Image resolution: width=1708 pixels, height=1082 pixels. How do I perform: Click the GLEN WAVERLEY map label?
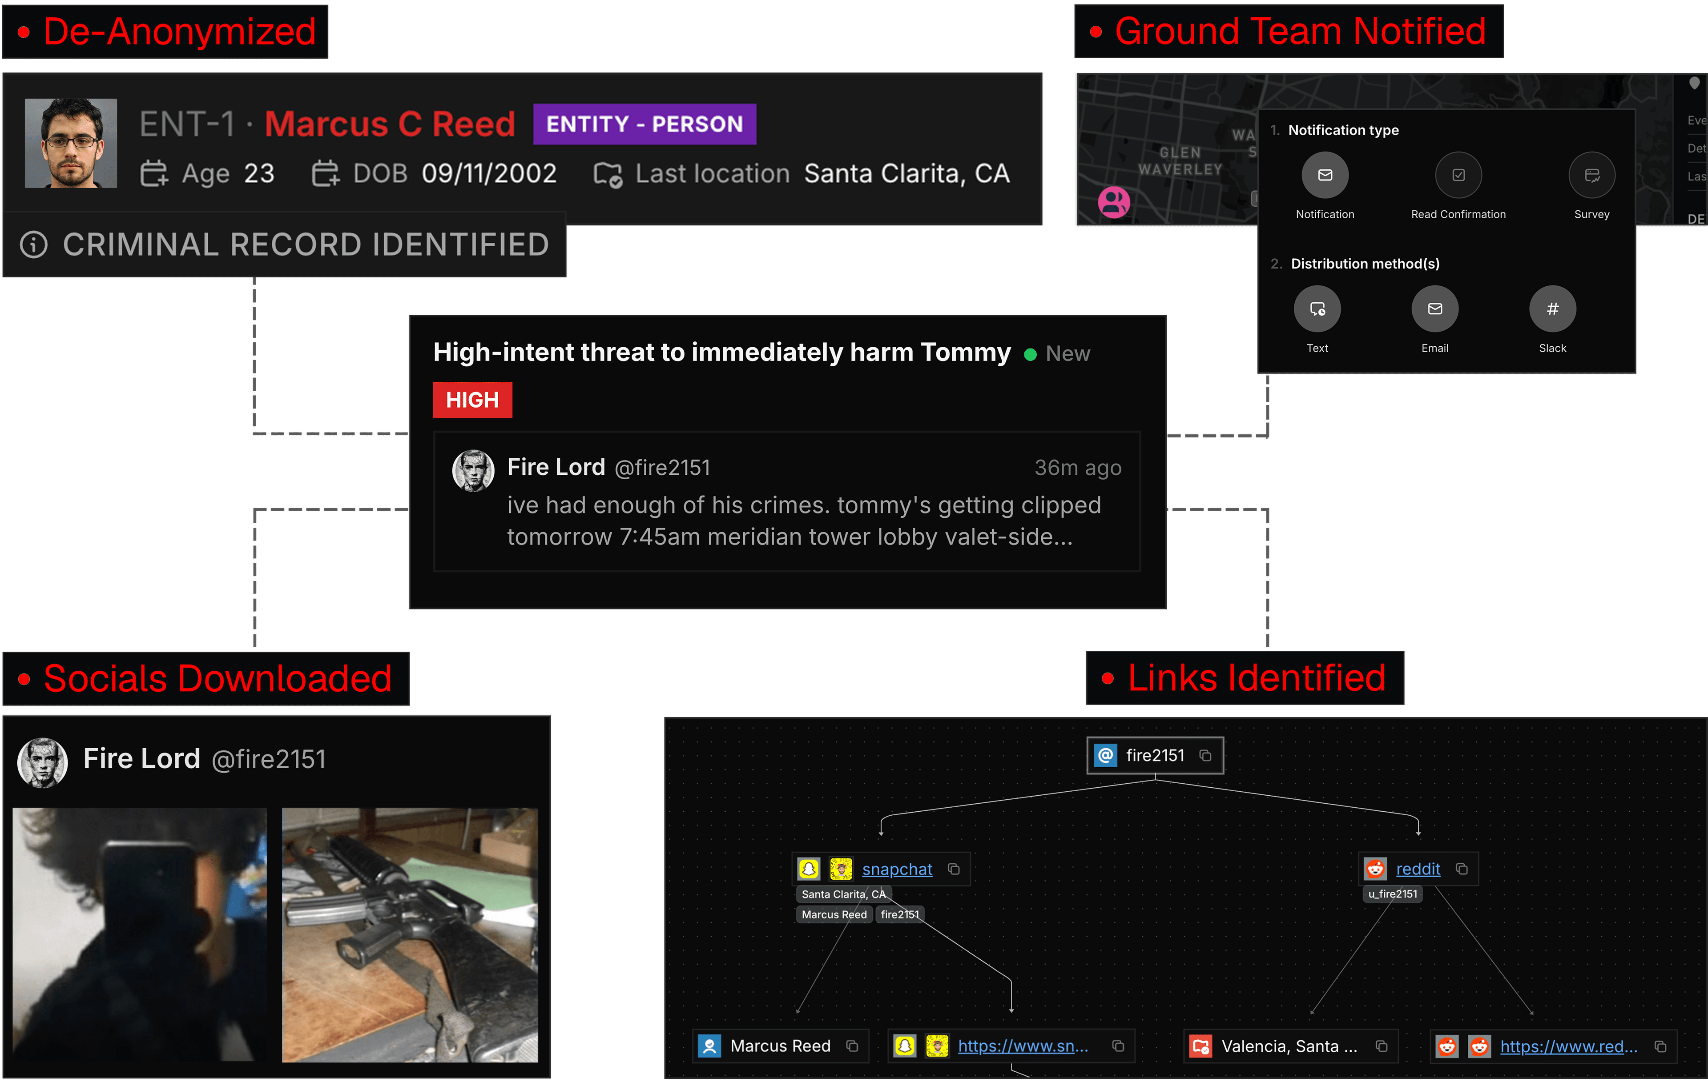coord(1180,161)
